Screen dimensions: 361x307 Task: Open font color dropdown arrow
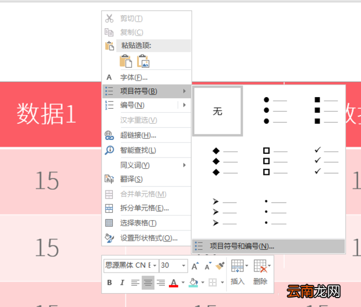click(183, 283)
